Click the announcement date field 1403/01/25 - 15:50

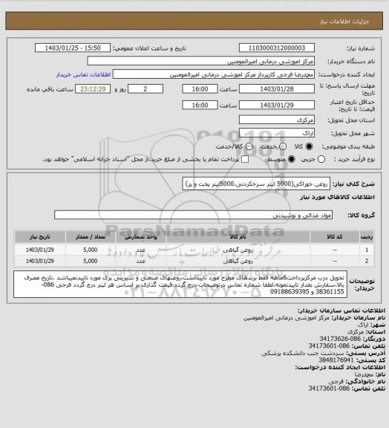pos(73,48)
